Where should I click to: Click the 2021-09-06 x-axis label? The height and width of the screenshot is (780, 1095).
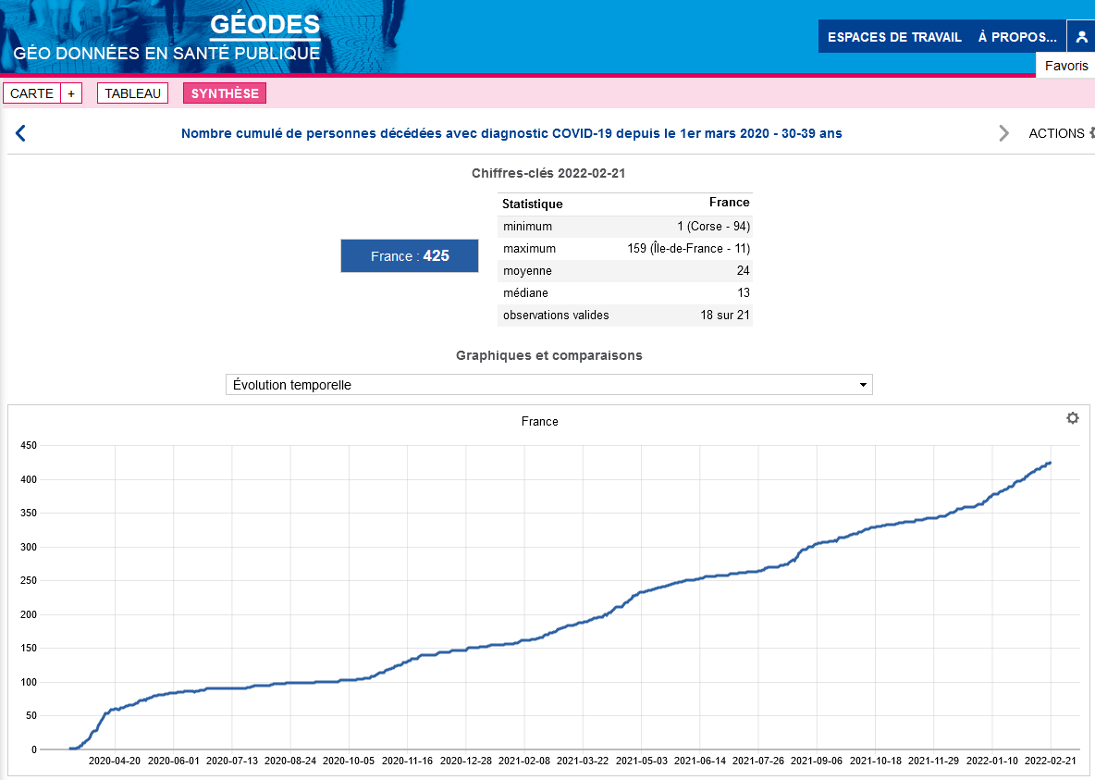point(817,761)
